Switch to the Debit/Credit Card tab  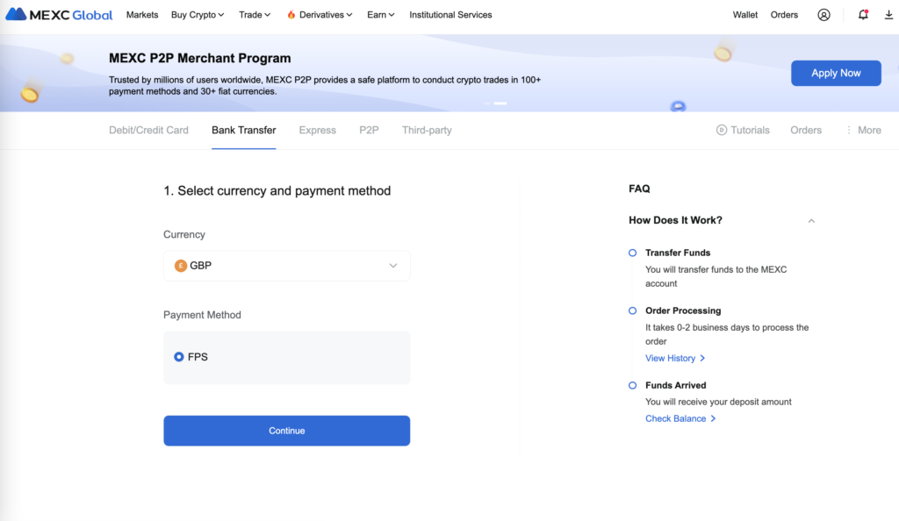click(x=148, y=130)
